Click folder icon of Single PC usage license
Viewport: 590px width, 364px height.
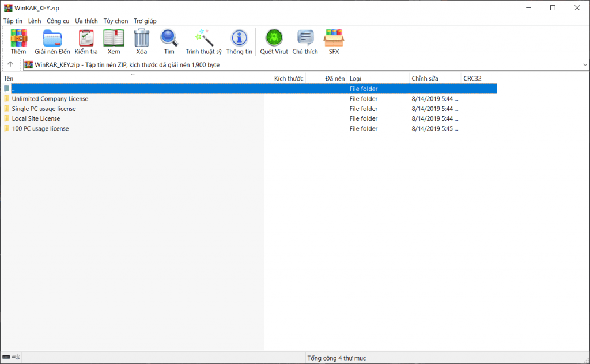6,109
